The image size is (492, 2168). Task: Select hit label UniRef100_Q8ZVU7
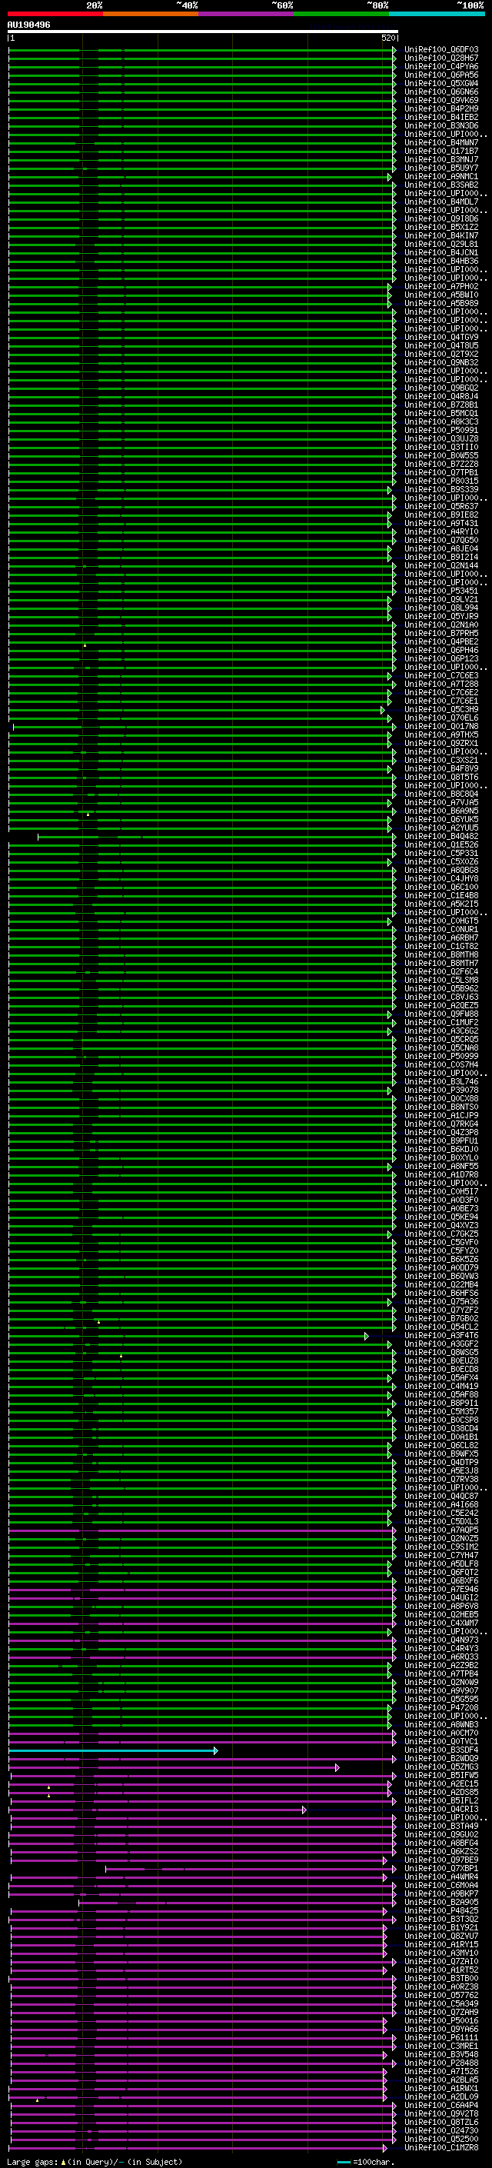[441, 1936]
